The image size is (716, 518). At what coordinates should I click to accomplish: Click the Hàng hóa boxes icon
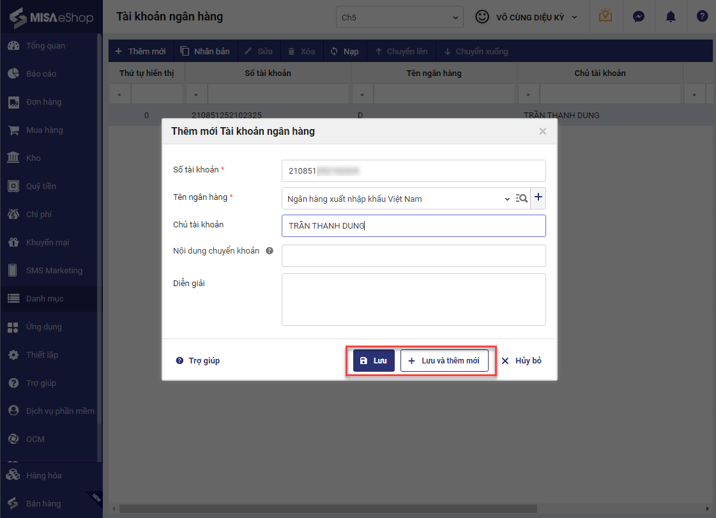coord(13,475)
